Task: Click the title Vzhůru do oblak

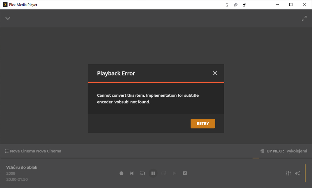Action: (22, 167)
